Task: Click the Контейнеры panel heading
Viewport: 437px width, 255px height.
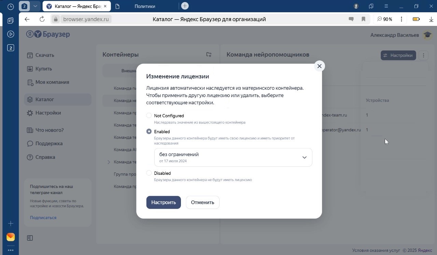Action: (x=121, y=55)
